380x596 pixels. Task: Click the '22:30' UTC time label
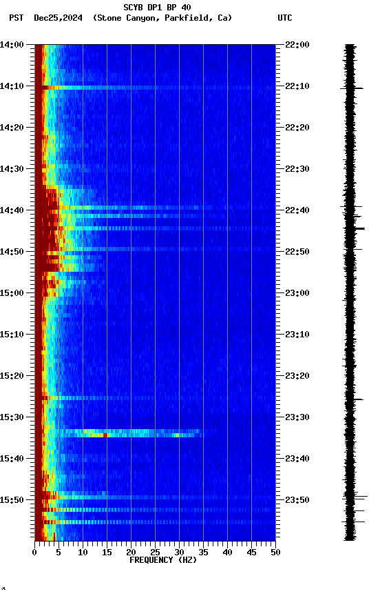pyautogui.click(x=297, y=169)
